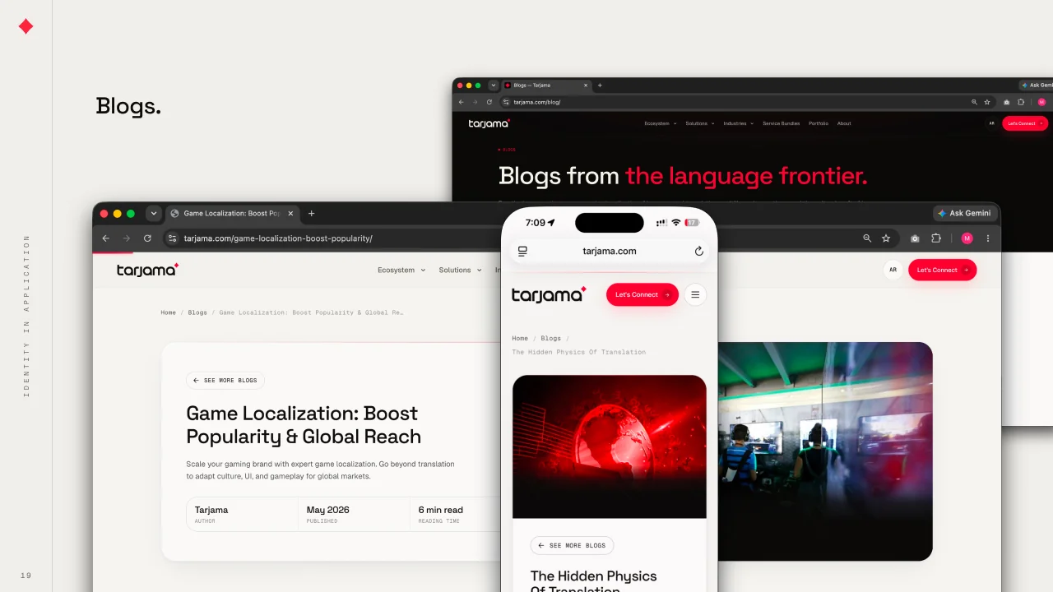1053x592 pixels.
Task: Reload the game localization page in front browser
Action: (147, 238)
